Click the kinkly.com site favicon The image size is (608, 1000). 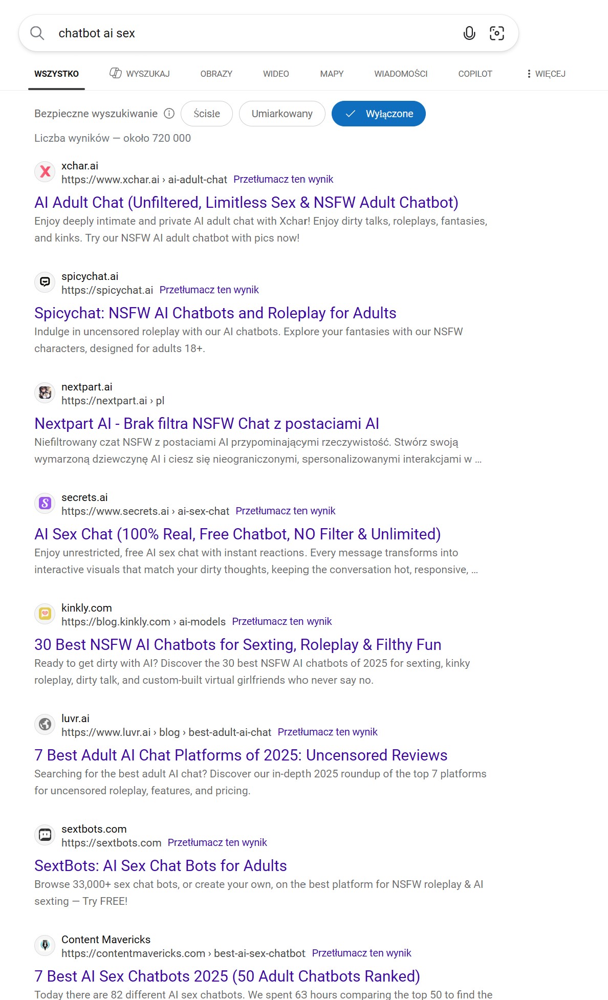click(45, 614)
